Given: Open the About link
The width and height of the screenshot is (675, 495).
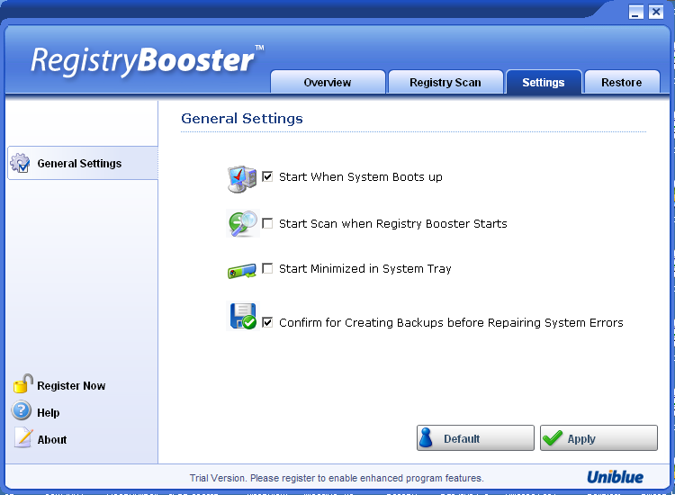Looking at the screenshot, I should 52,440.
